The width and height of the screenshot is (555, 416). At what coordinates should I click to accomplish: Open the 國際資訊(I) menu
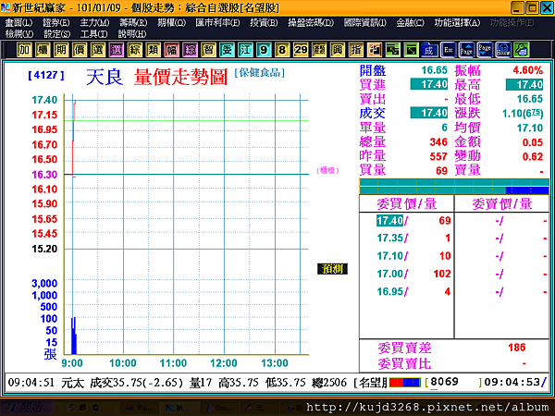pos(365,23)
